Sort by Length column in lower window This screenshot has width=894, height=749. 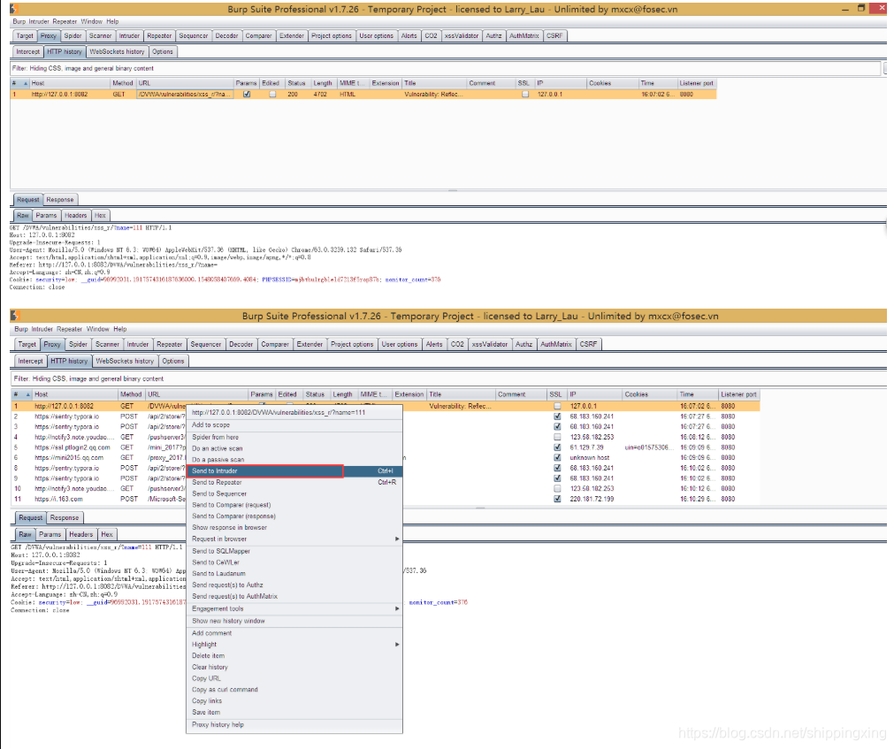pyautogui.click(x=343, y=394)
